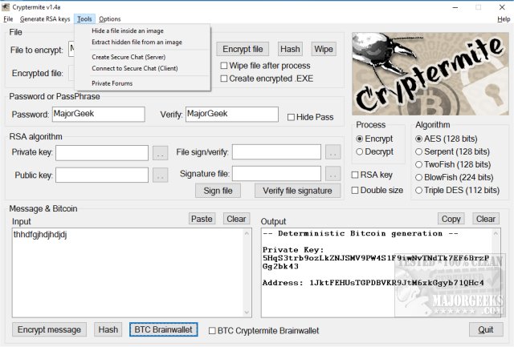Close the Cryptermite window
This screenshot has width=514, height=347.
[502, 7]
